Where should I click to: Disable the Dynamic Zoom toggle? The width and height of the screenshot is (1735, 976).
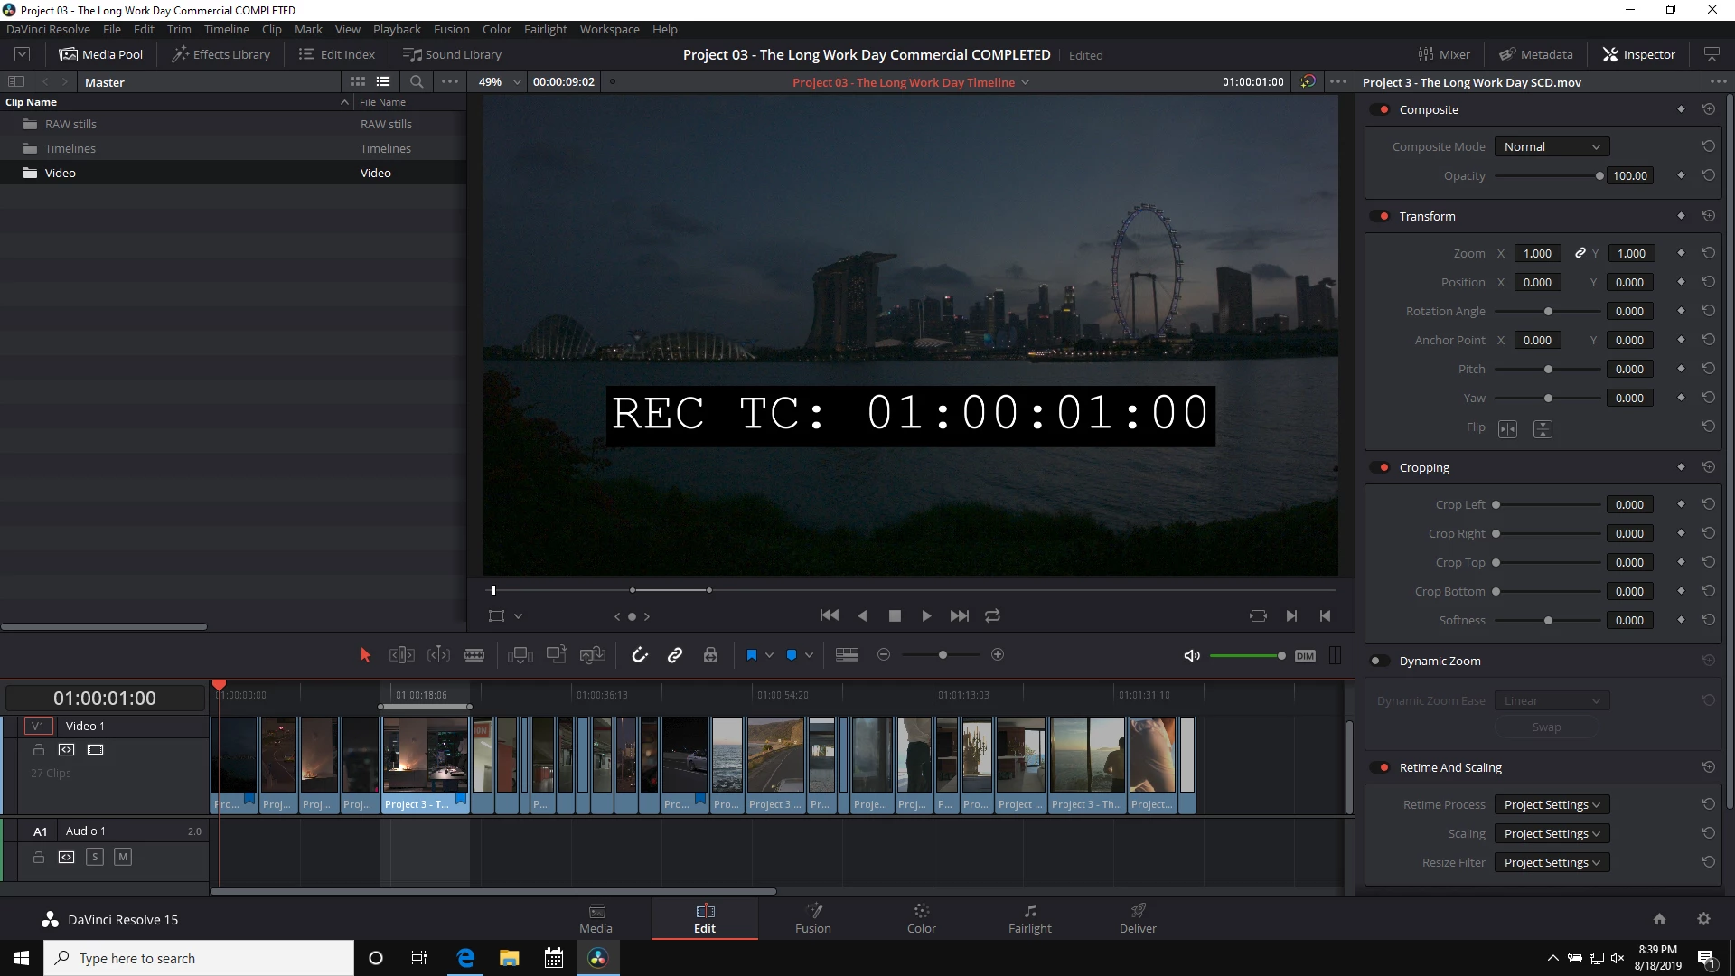point(1379,661)
